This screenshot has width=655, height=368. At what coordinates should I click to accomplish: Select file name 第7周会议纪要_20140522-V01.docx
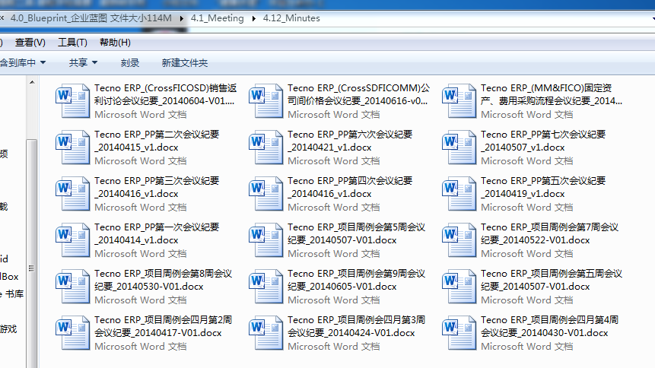pos(549,233)
